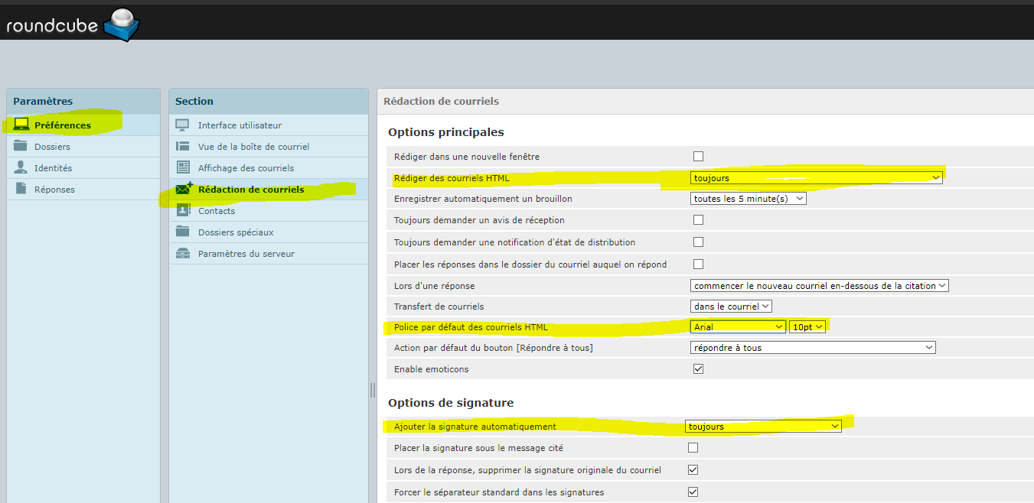Click the Interface utilisateur monitor icon
Viewport: 1034px width, 503px height.
coord(183,125)
